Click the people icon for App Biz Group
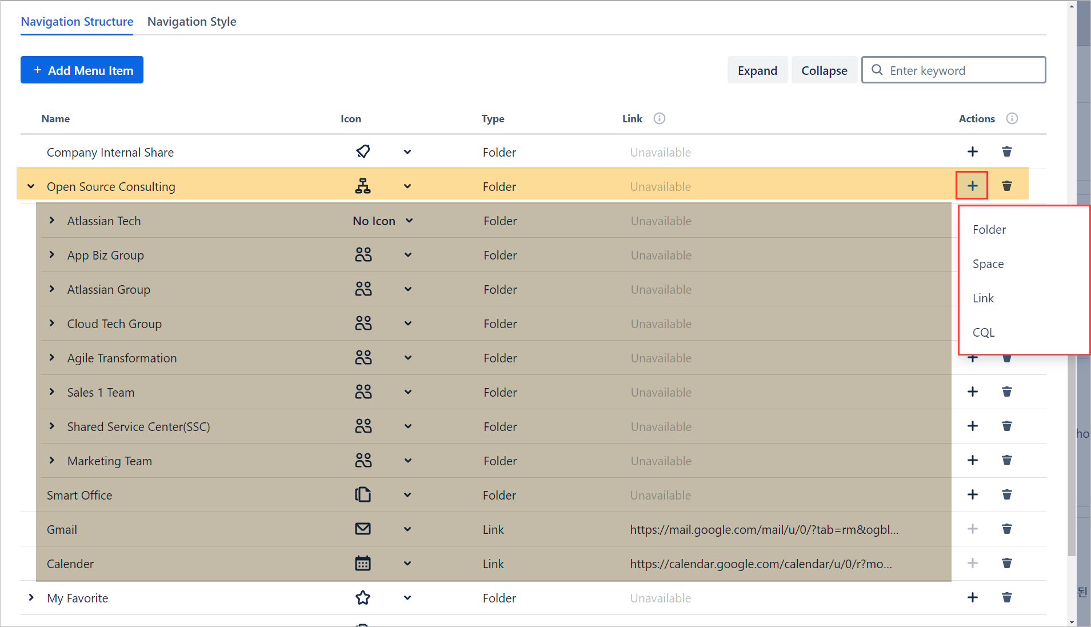This screenshot has width=1091, height=627. [363, 254]
